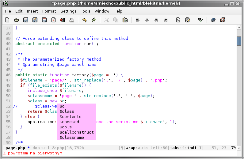Run spell check with the ABC checkmark icon
The image size is (244, 159).
point(200,20)
